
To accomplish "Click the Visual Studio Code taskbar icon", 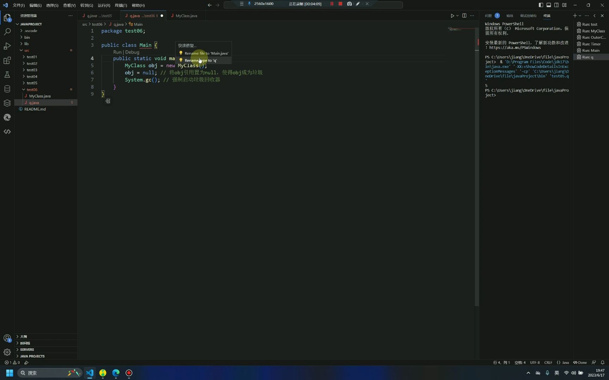I will pyautogui.click(x=90, y=373).
